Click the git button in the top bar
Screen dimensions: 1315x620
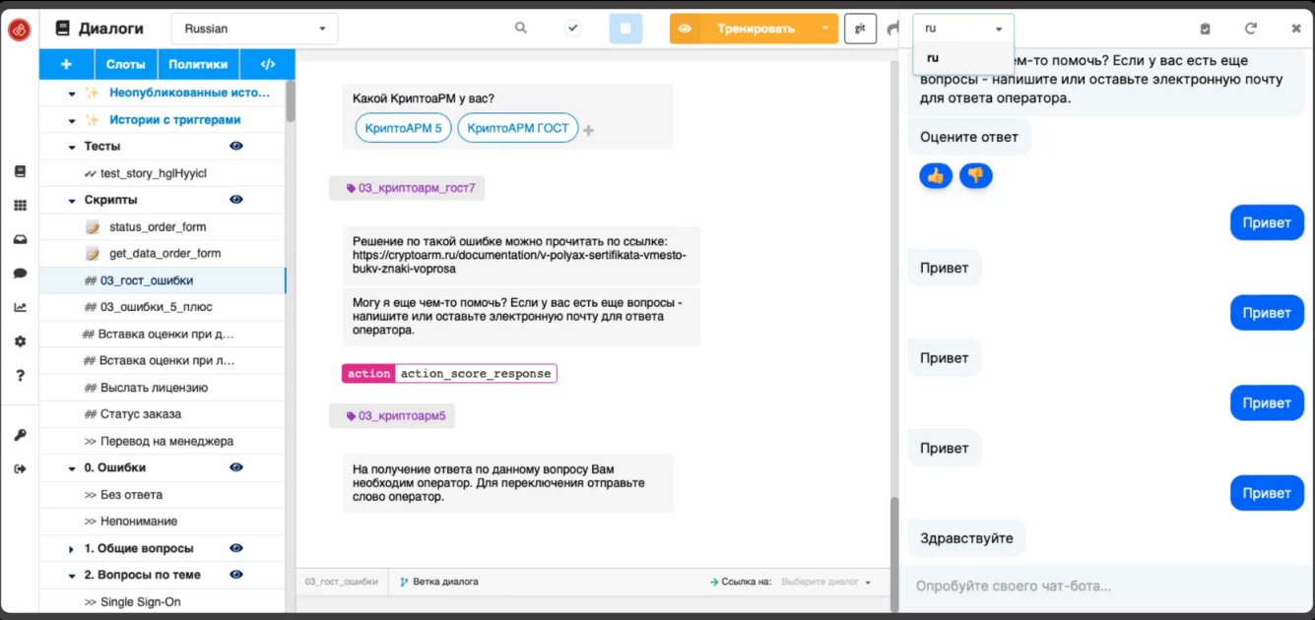pos(859,29)
